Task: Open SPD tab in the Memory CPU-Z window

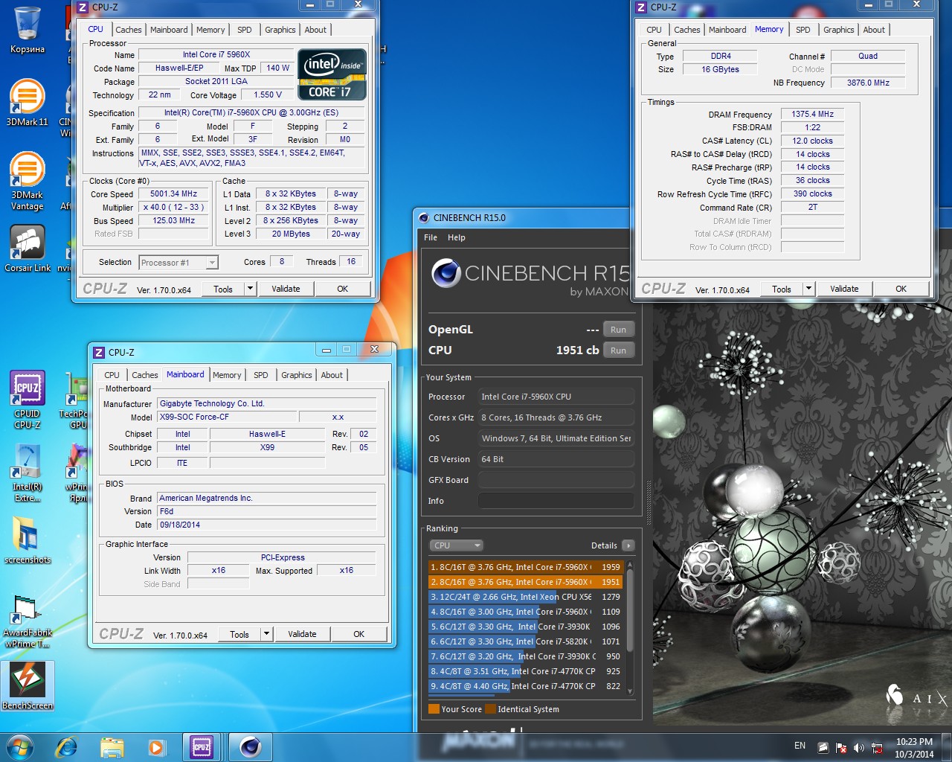Action: [803, 30]
